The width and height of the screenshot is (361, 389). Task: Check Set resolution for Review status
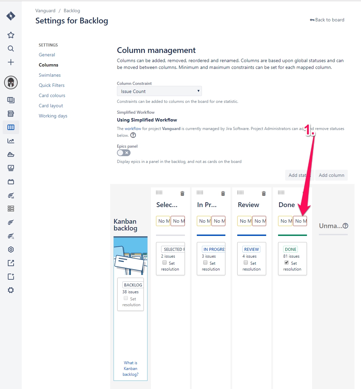[246, 262]
